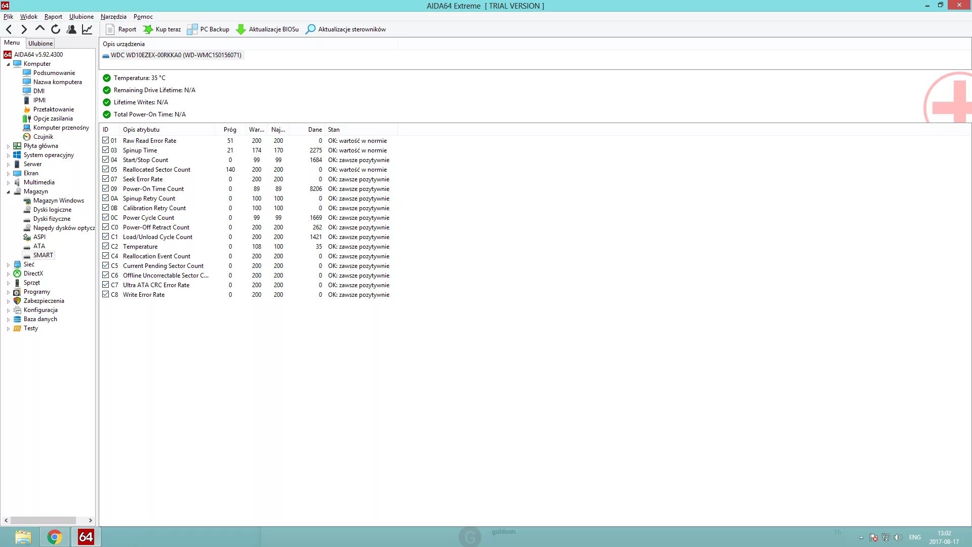Go back with left arrow icon

tap(9, 29)
